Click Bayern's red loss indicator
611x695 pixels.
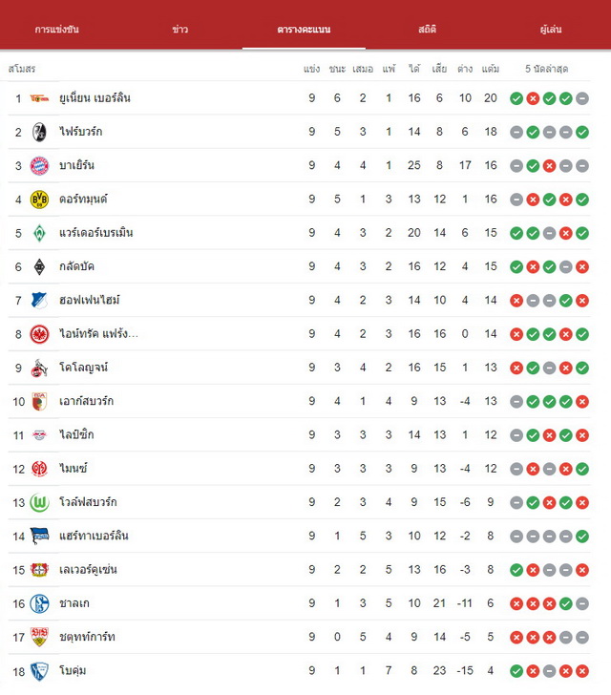(x=549, y=166)
